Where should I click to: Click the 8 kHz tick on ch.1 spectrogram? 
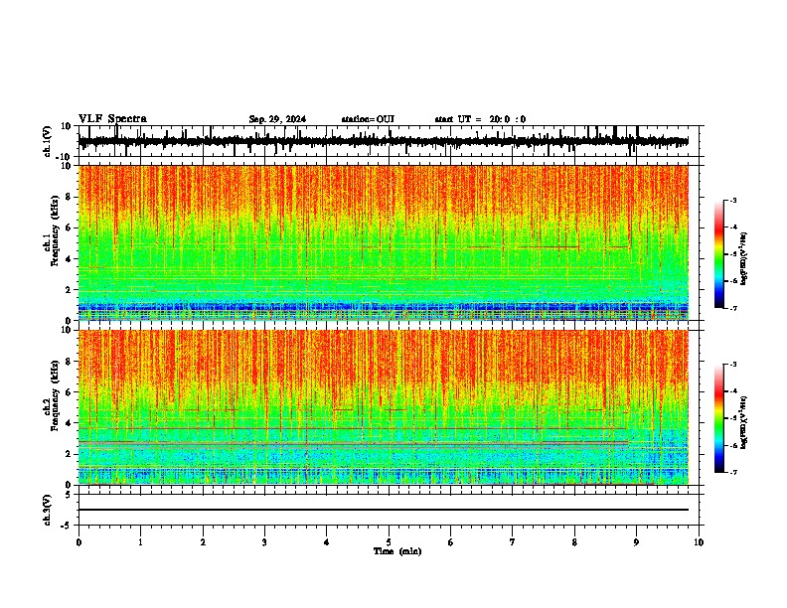pos(69,197)
